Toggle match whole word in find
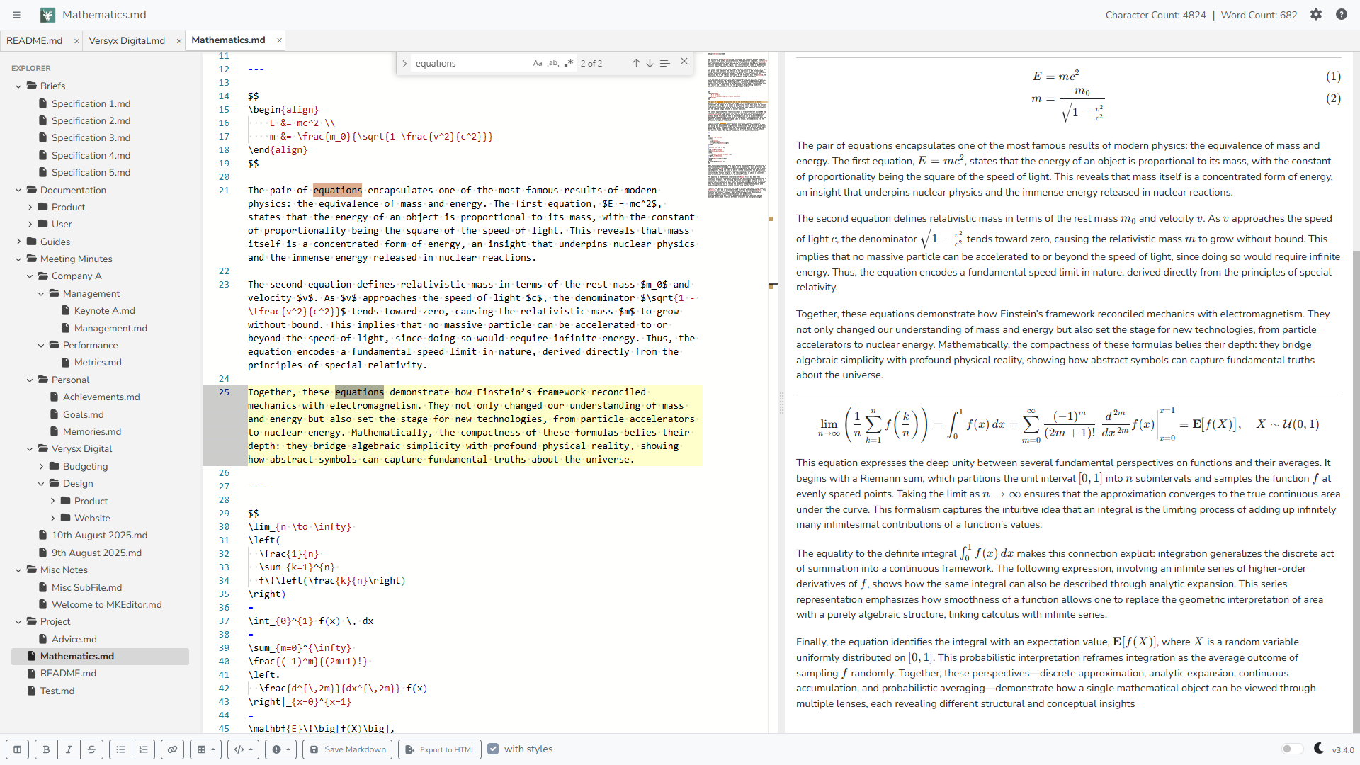1360x765 pixels. pyautogui.click(x=553, y=63)
